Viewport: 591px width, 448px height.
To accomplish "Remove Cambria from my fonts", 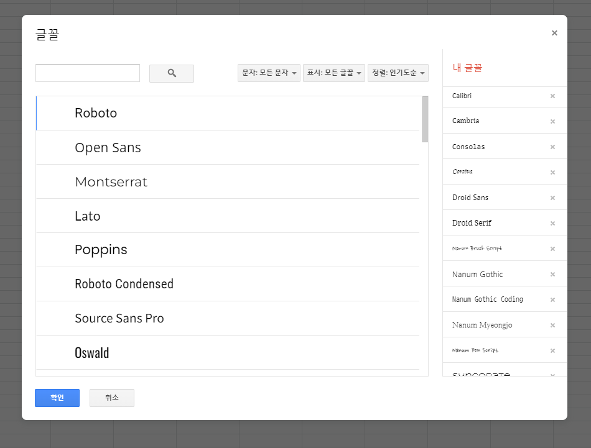I will [x=552, y=121].
